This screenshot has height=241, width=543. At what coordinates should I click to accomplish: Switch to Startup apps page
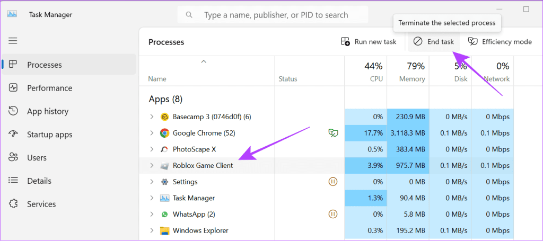49,135
